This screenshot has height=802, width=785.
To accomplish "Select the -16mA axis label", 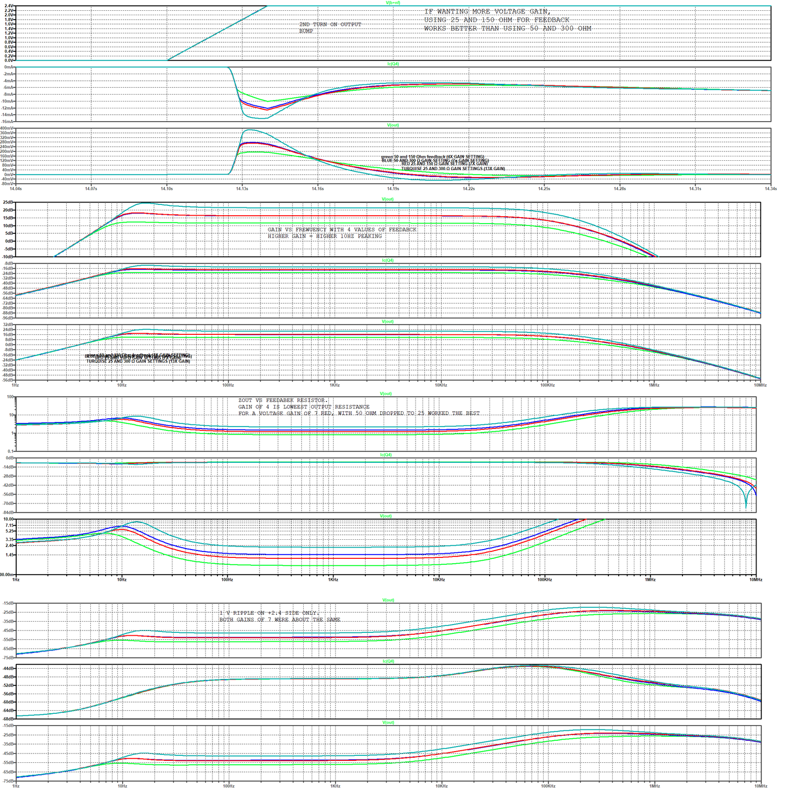I will 8,122.
